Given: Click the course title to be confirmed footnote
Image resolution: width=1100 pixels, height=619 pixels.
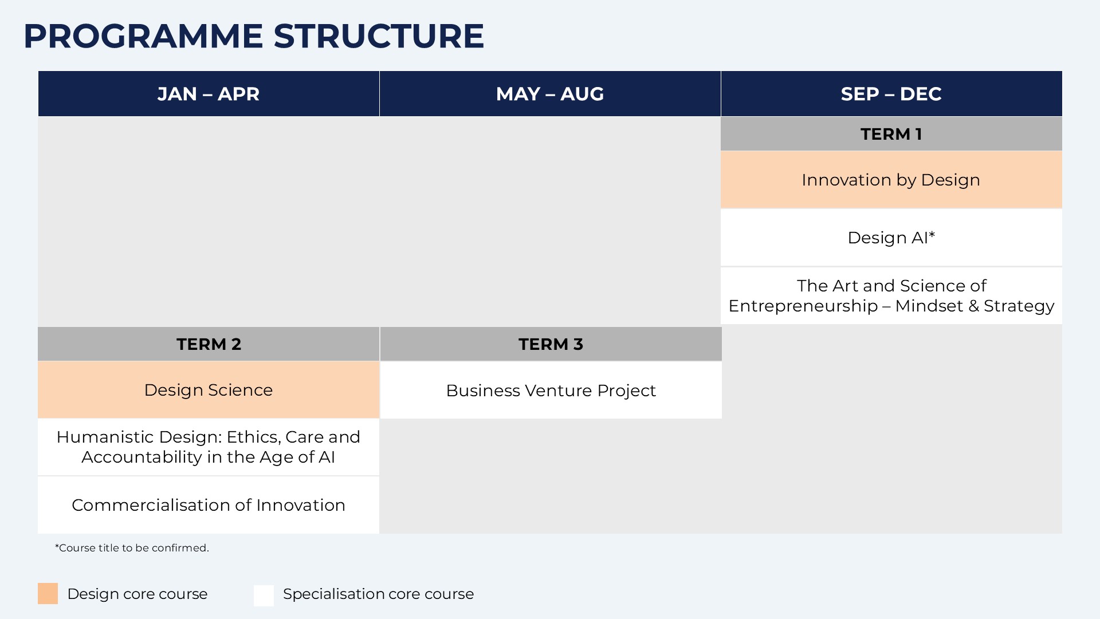Looking at the screenshot, I should point(132,548).
